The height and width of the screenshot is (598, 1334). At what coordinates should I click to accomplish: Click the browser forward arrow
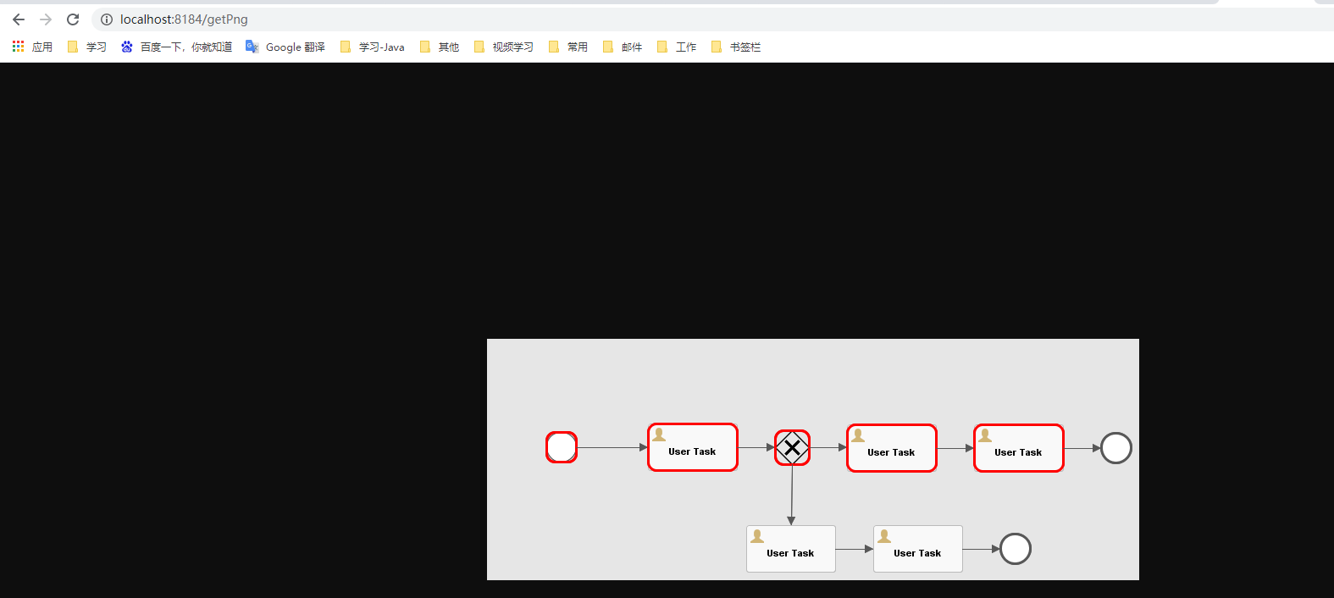46,19
